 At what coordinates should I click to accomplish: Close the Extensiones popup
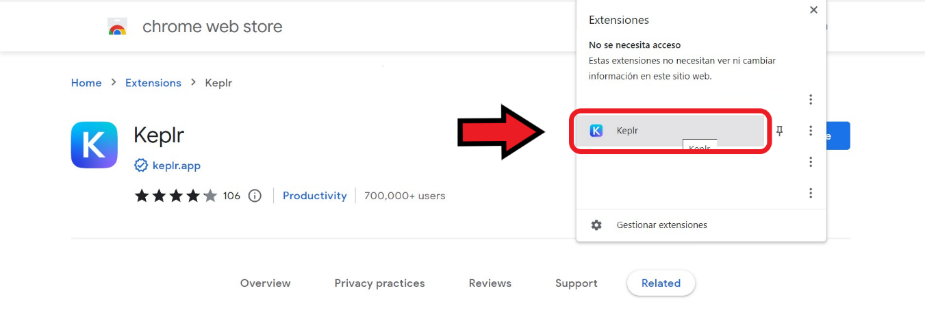pos(813,10)
